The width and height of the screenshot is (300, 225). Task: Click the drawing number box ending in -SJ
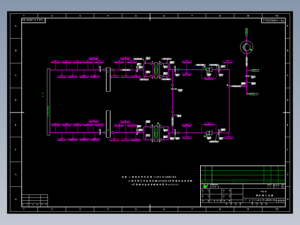(273, 21)
